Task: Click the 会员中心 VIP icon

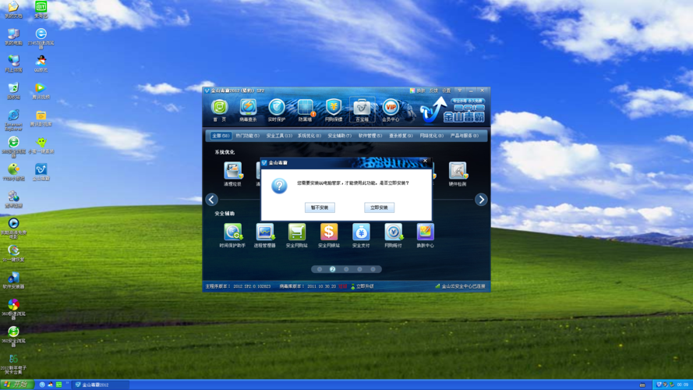Action: point(391,108)
